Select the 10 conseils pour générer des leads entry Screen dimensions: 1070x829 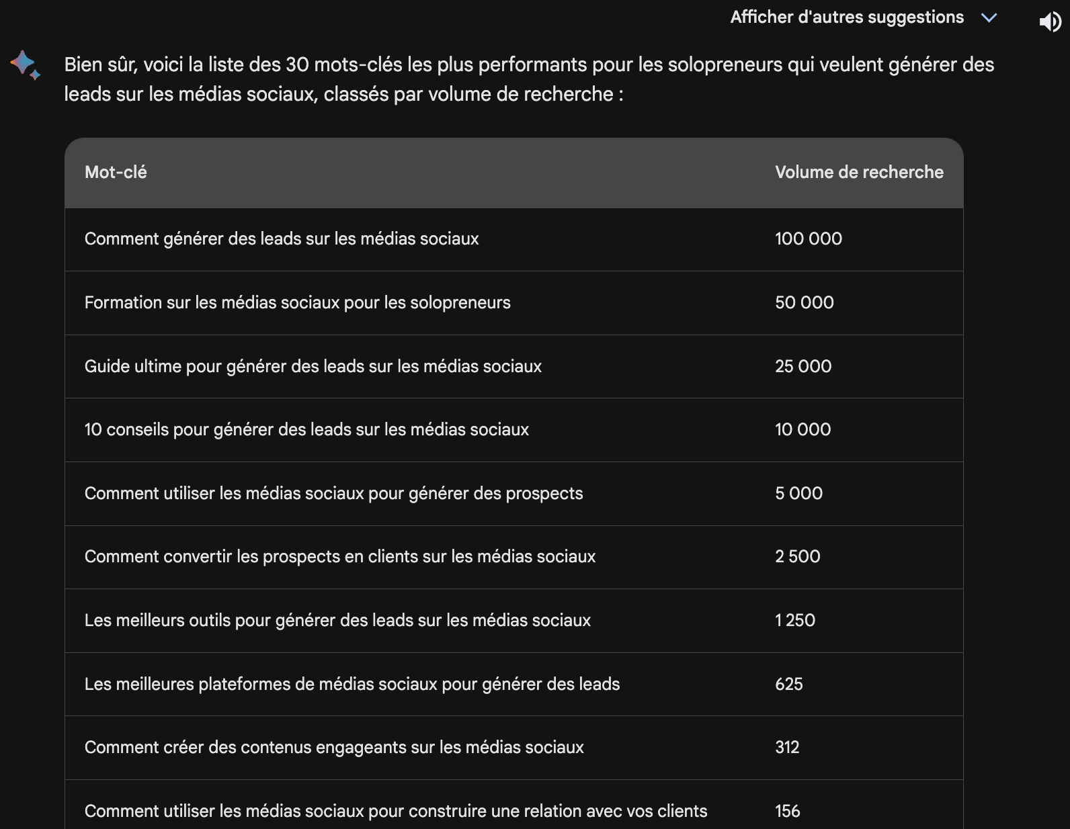[306, 430]
